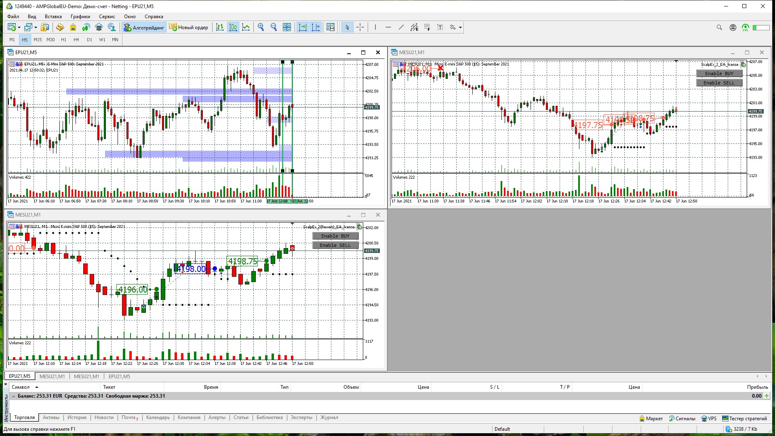Open the shopping bag Market icon in toolbar
Image resolution: width=775 pixels, height=436 pixels.
pos(73,27)
